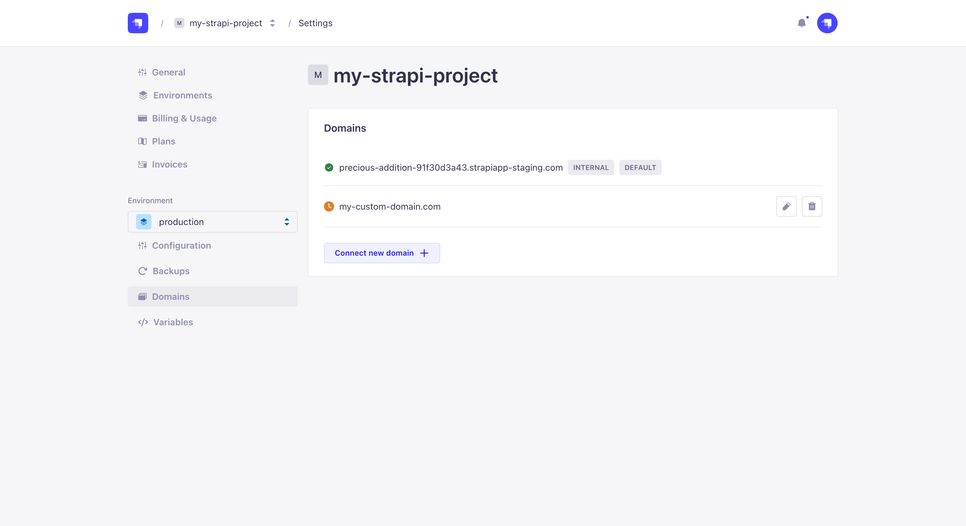Screen dimensions: 966x526
Task: Click the Backups restore icon
Action: click(x=143, y=271)
